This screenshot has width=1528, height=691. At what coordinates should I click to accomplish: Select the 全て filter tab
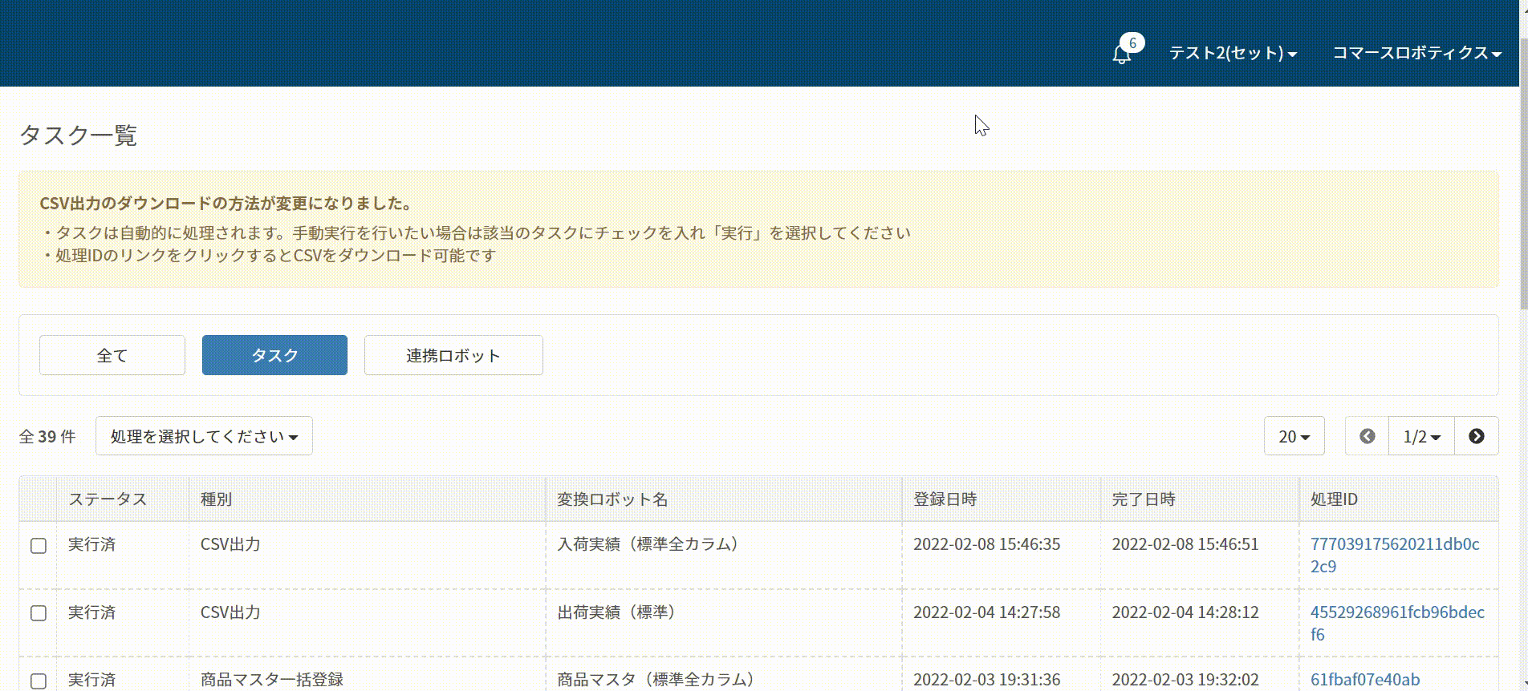tap(112, 355)
